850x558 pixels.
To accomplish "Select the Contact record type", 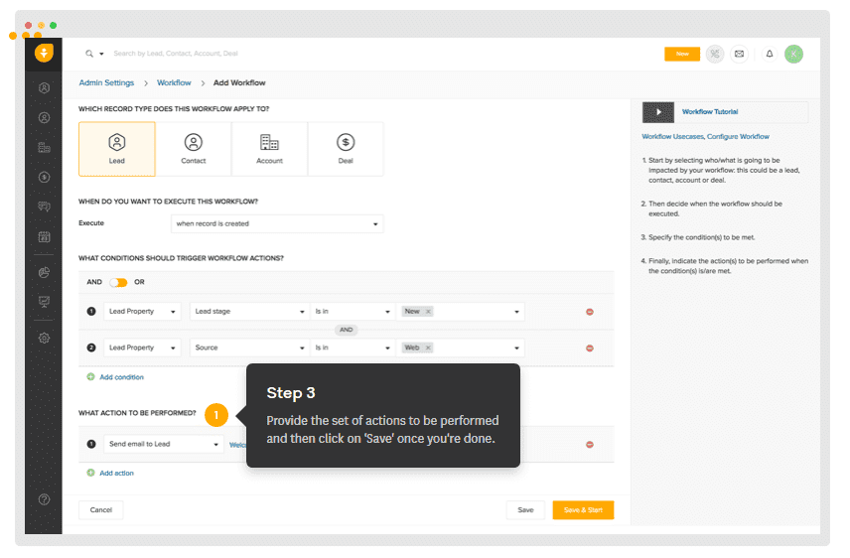I will coord(194,149).
